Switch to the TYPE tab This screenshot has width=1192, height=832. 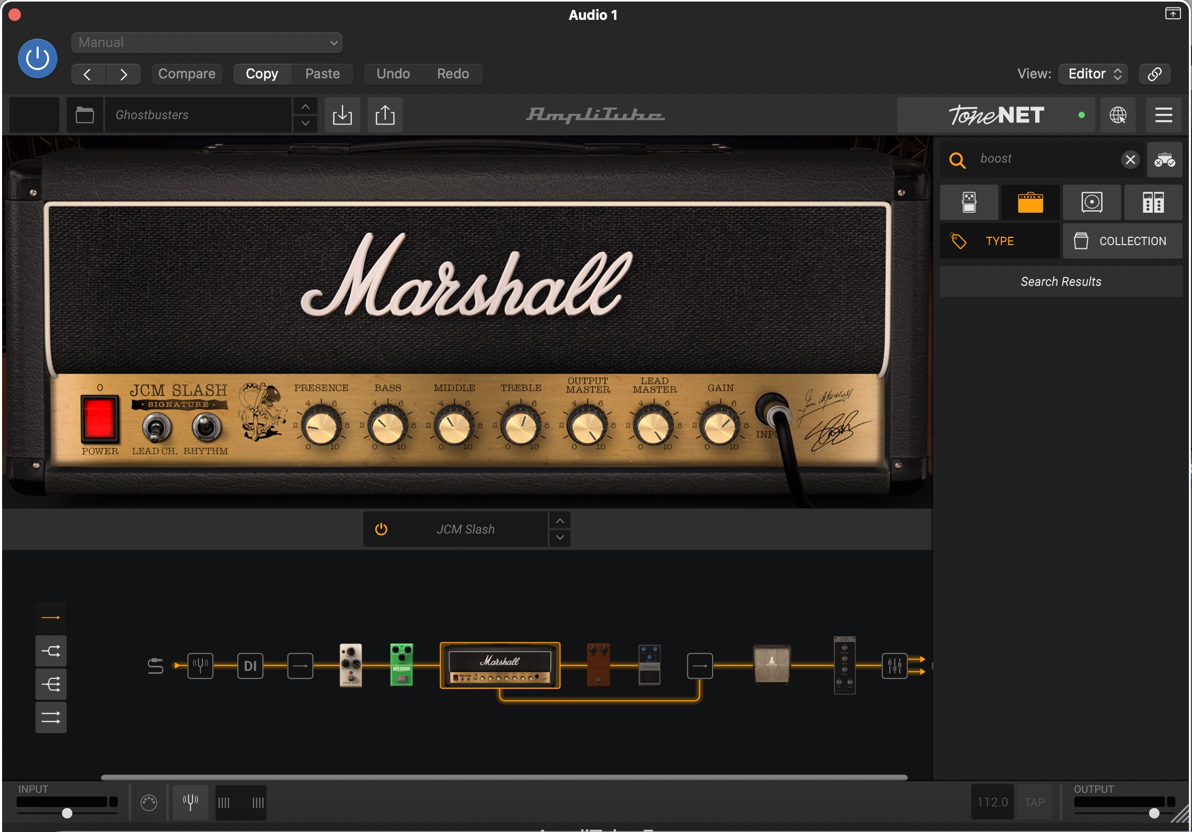point(1000,241)
